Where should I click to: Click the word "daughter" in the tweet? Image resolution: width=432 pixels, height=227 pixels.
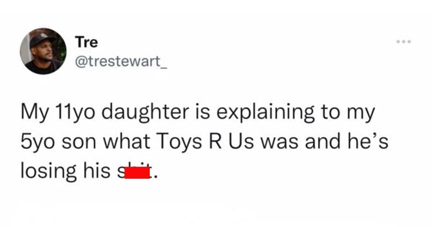coord(144,112)
